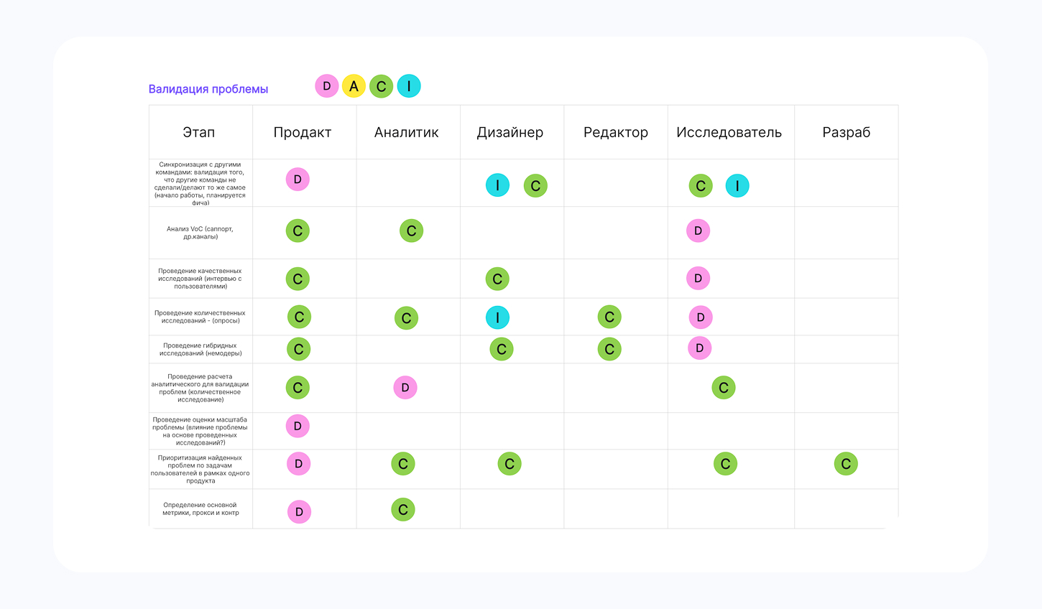Click the Аналитик C badge in the Определение основной метрики row

click(x=403, y=510)
